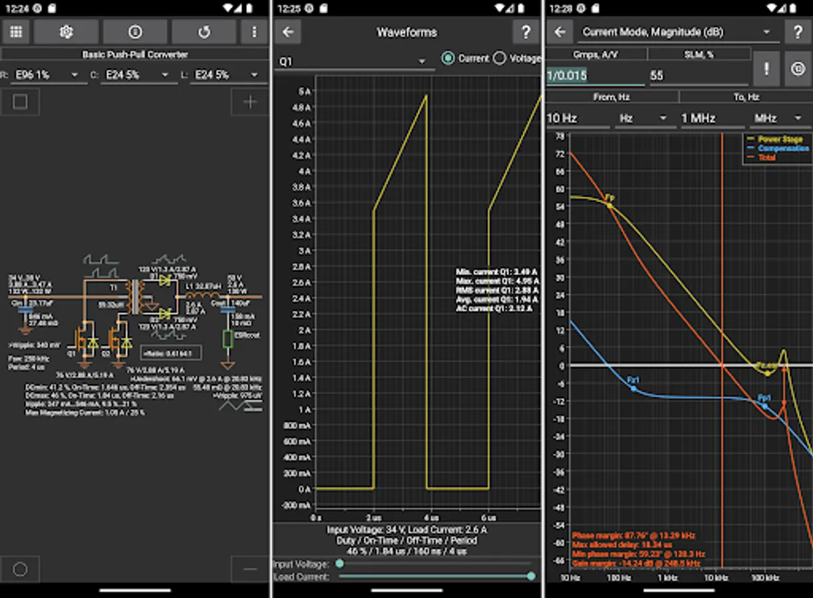Expand Current Mode, Magnitude (dB) dropdown

click(x=677, y=32)
